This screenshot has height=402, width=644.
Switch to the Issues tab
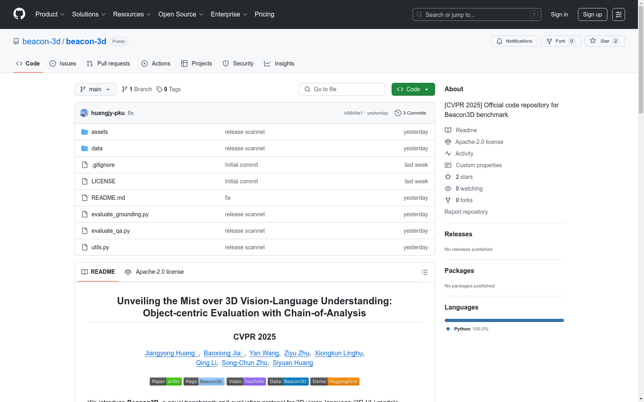(x=63, y=64)
